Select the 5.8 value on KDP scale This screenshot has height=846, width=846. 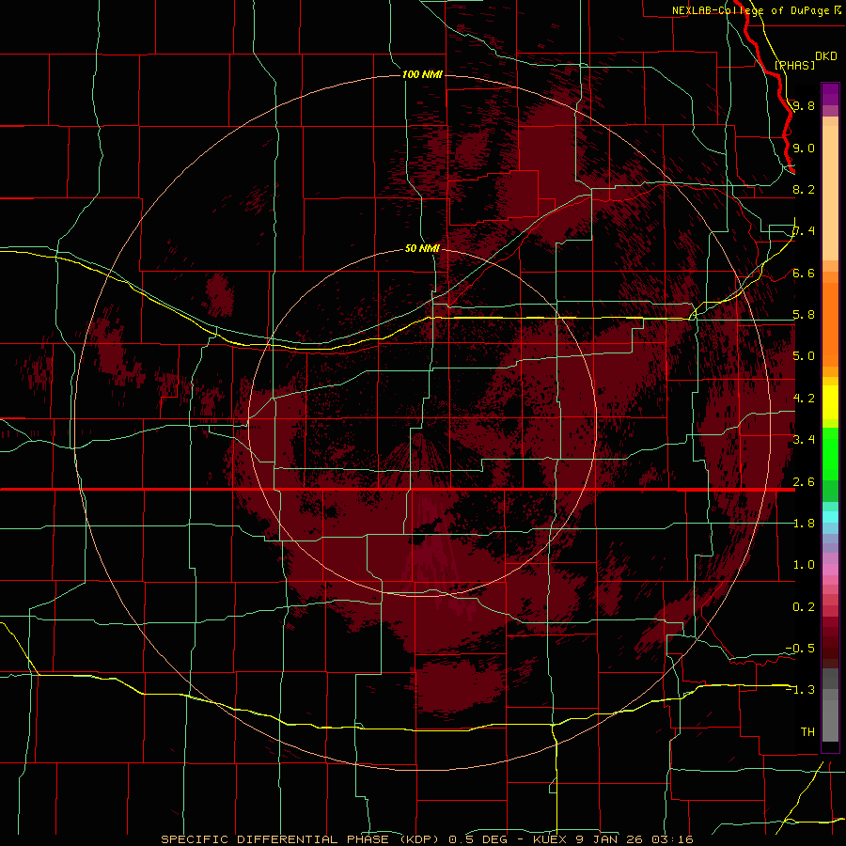click(804, 315)
